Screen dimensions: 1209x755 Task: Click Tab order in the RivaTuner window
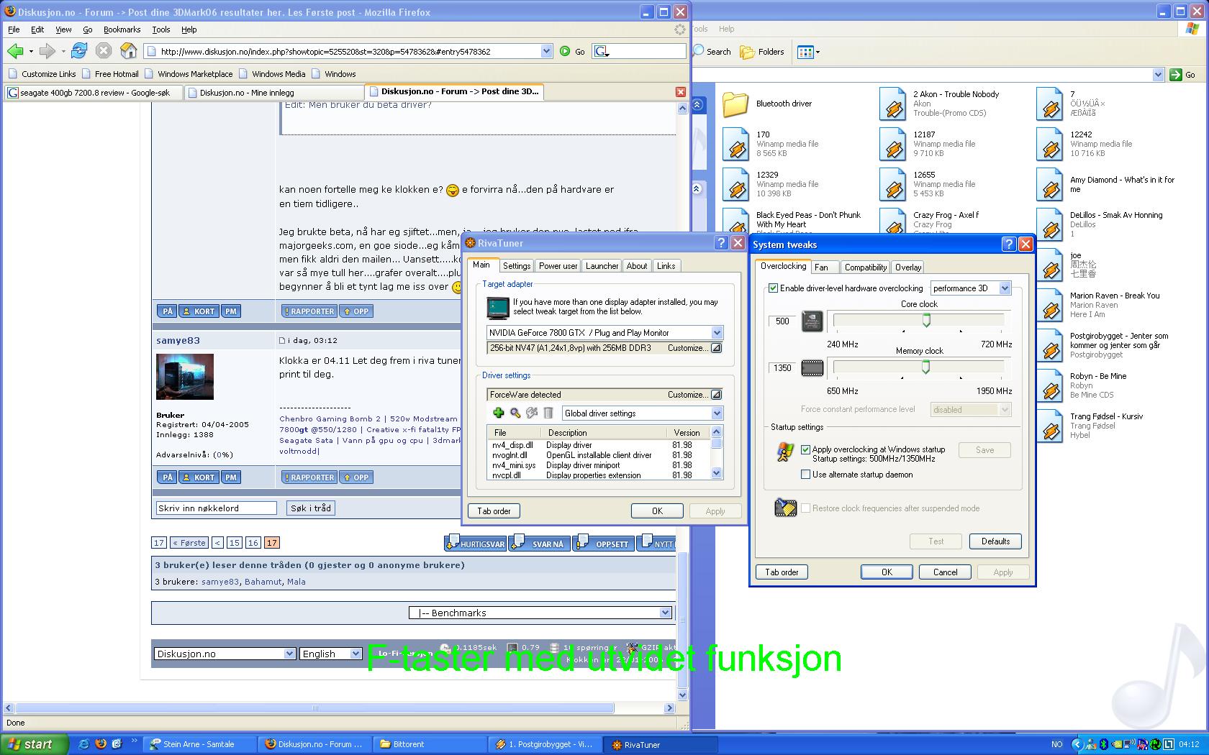coord(494,511)
